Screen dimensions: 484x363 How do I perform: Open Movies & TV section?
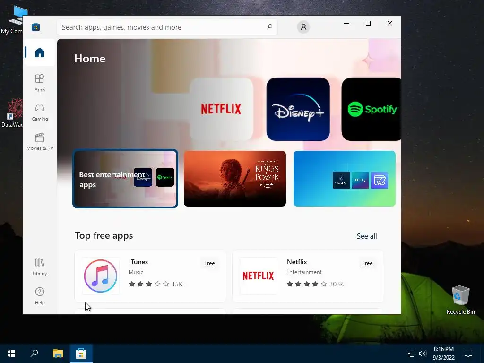pyautogui.click(x=40, y=141)
